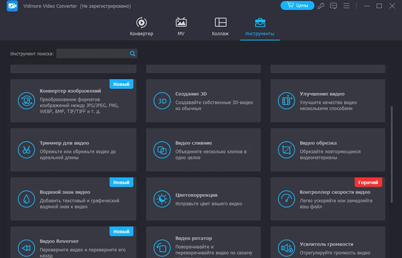
Task: Click the Улучшение видео title
Action: pos(322,94)
